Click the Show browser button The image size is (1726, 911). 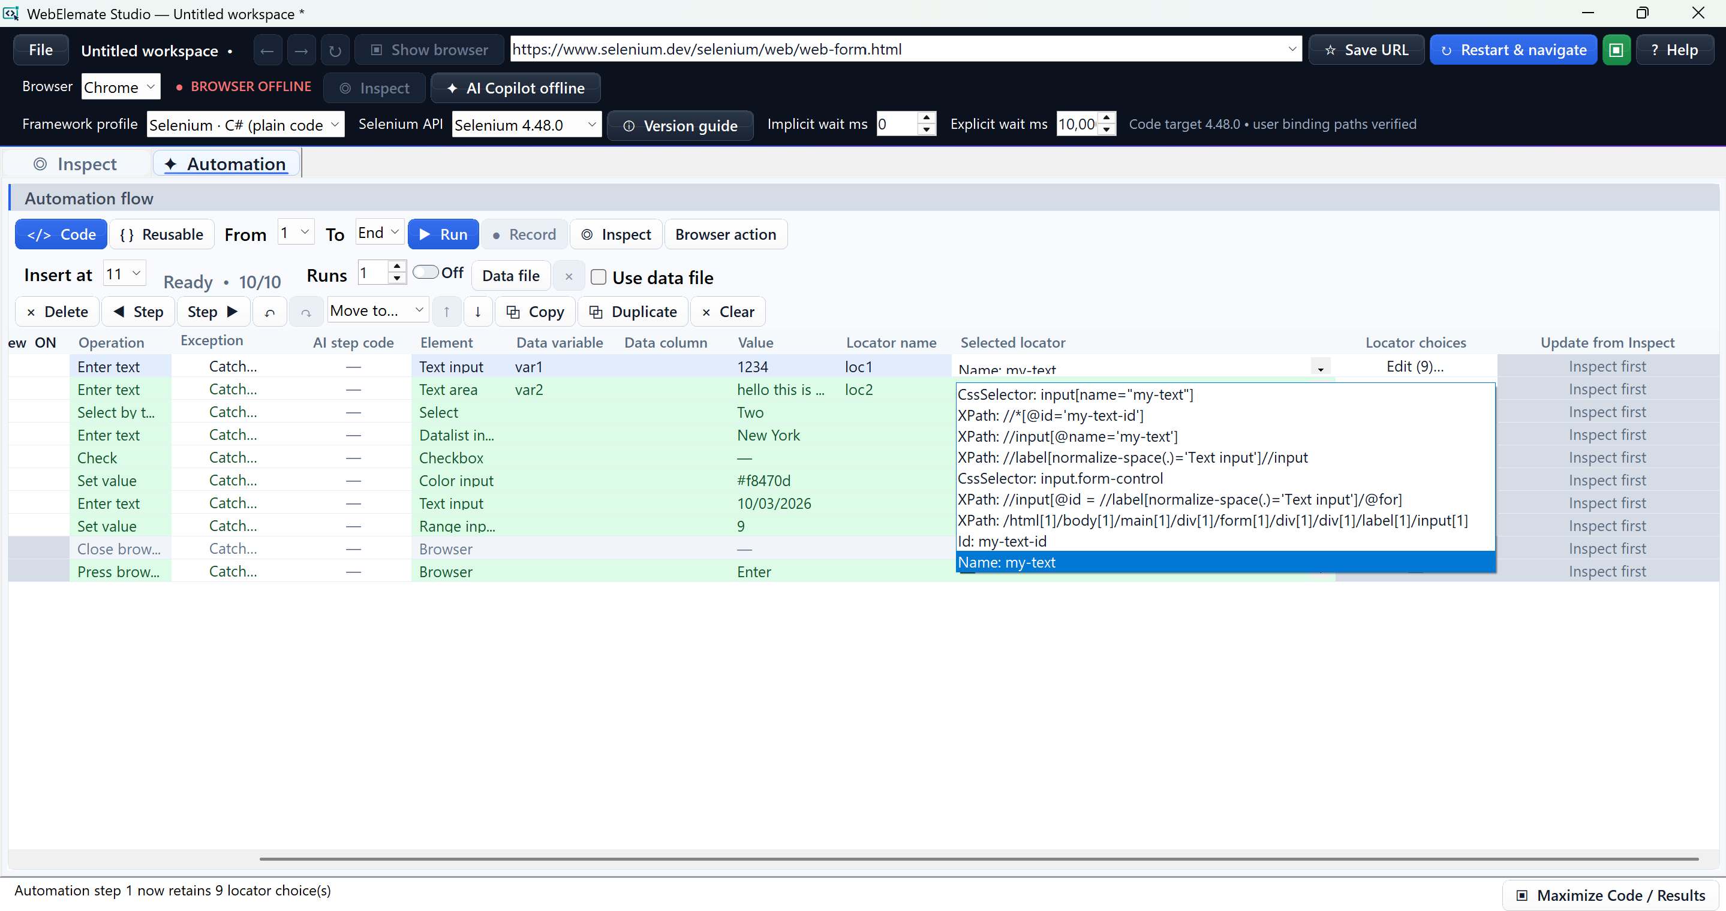[x=429, y=50]
